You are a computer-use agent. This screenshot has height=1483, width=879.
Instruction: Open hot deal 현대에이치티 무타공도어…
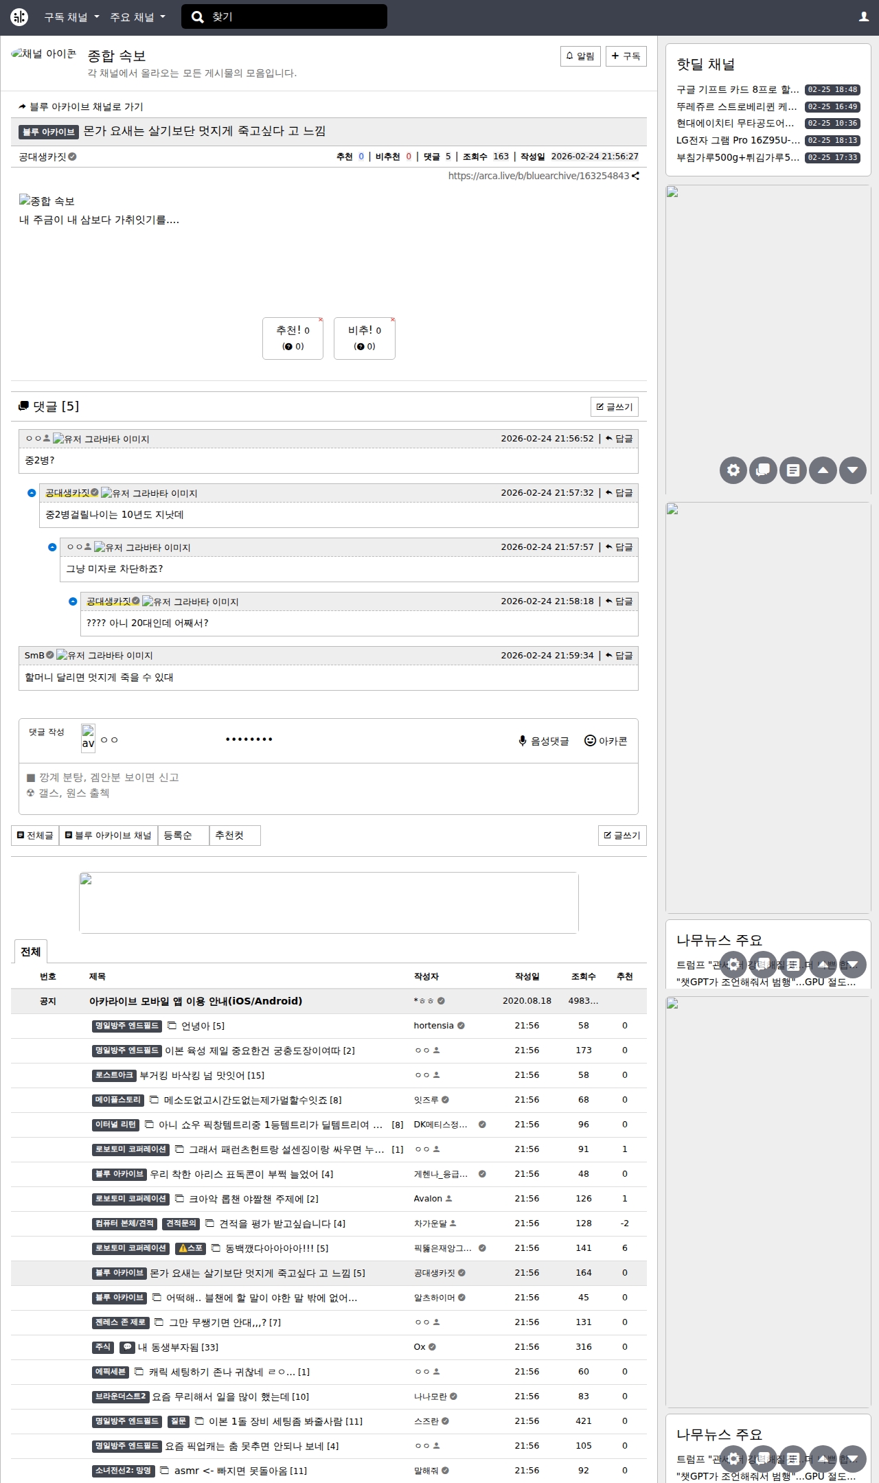point(735,124)
